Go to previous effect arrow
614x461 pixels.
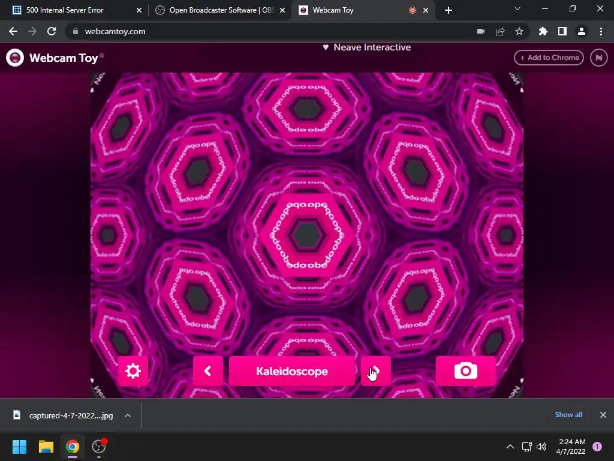208,371
